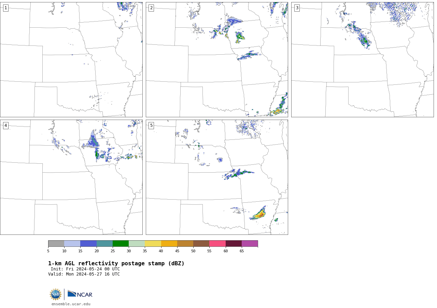The height and width of the screenshot is (308, 437).
Task: Click the '1-km AGL reflectivity postage stamp (dBZ)' title
Action: (116, 264)
